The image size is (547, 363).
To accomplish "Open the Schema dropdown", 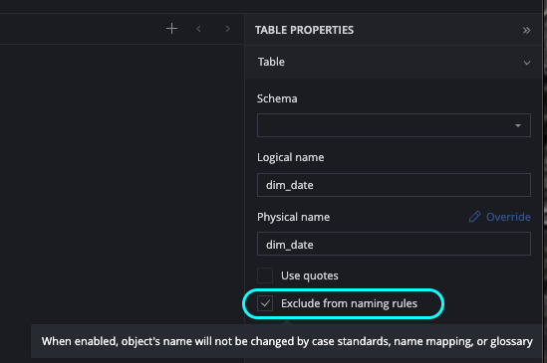I will click(394, 125).
